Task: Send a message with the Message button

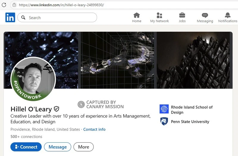Action: (57, 147)
